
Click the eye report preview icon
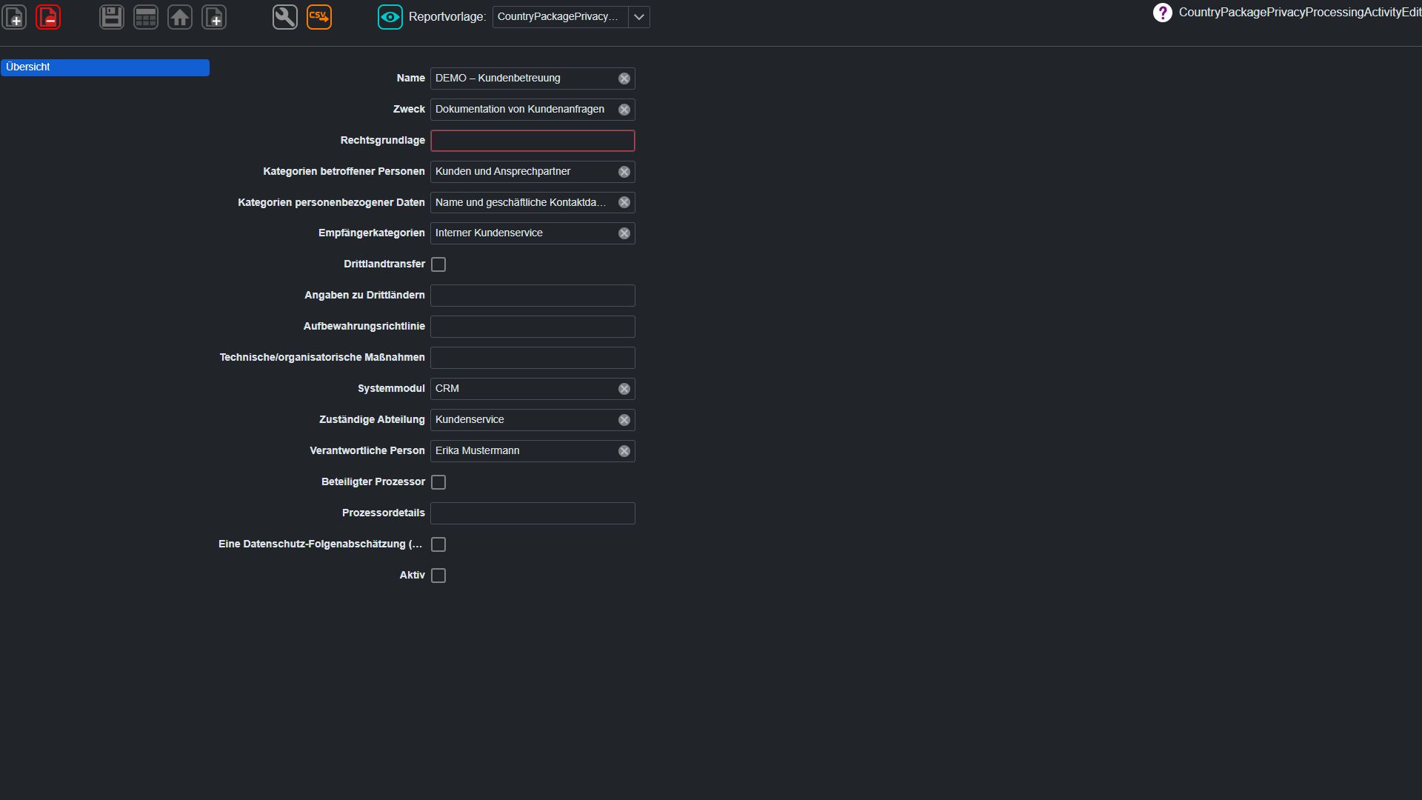pos(390,17)
